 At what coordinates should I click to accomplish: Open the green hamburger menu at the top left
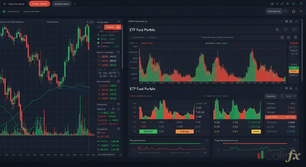point(4,11)
